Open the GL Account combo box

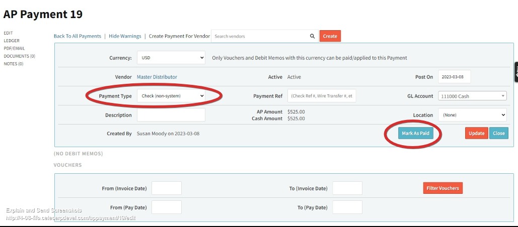(x=472, y=96)
